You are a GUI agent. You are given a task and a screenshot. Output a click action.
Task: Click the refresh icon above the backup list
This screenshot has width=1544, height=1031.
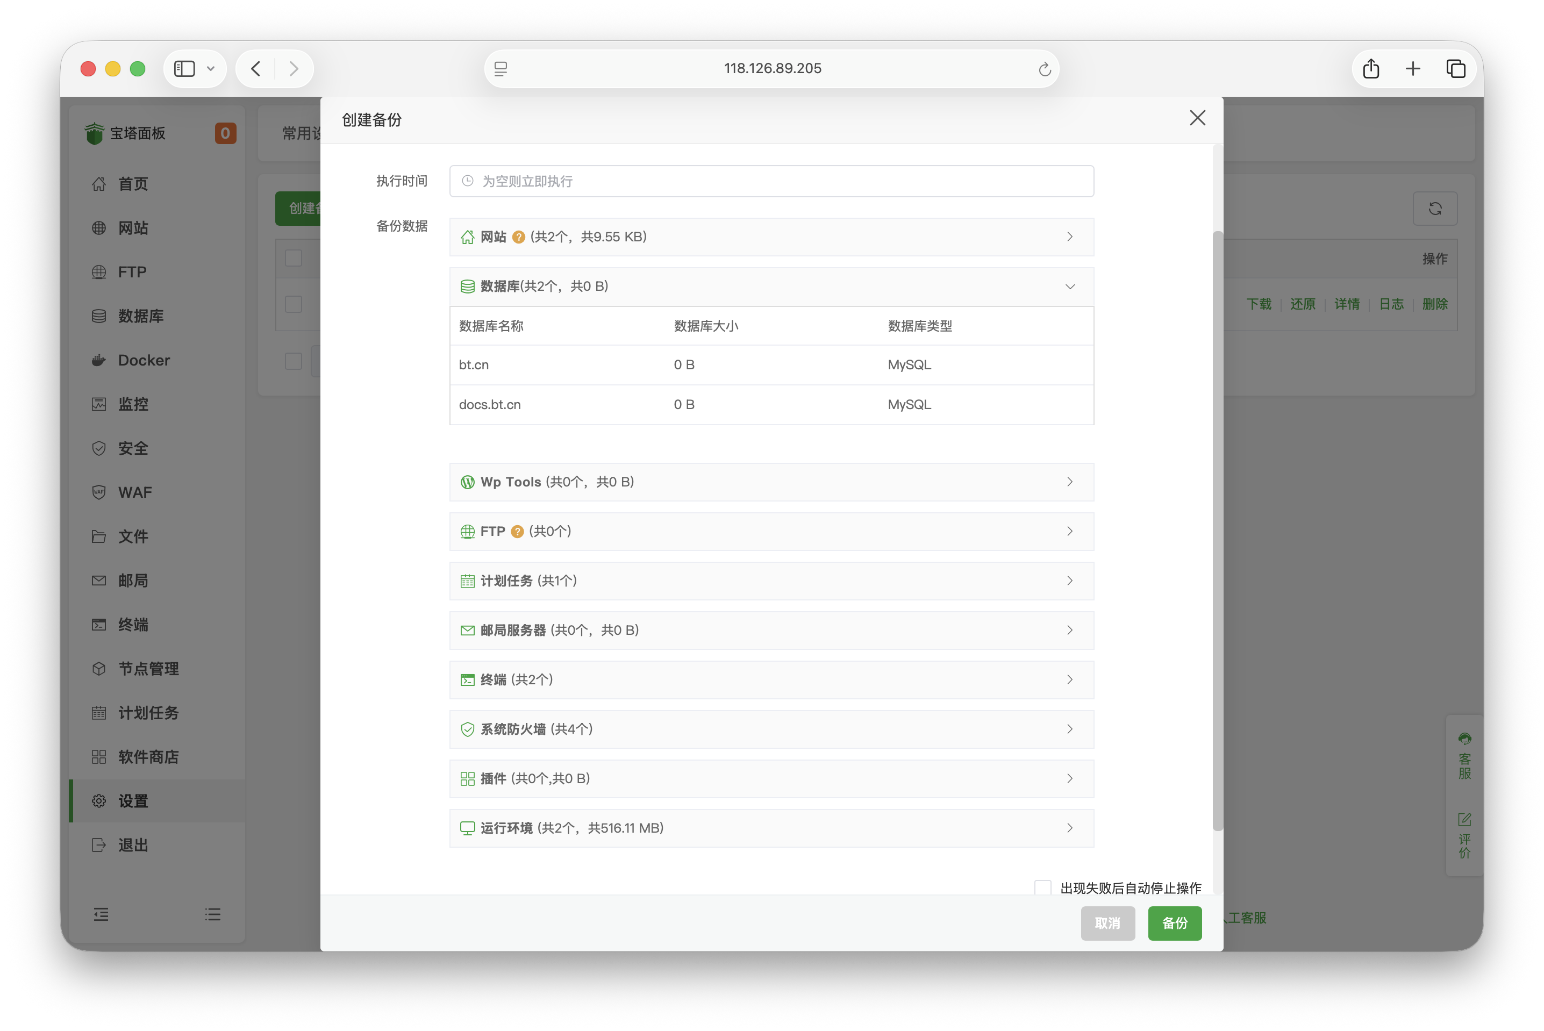[1435, 209]
